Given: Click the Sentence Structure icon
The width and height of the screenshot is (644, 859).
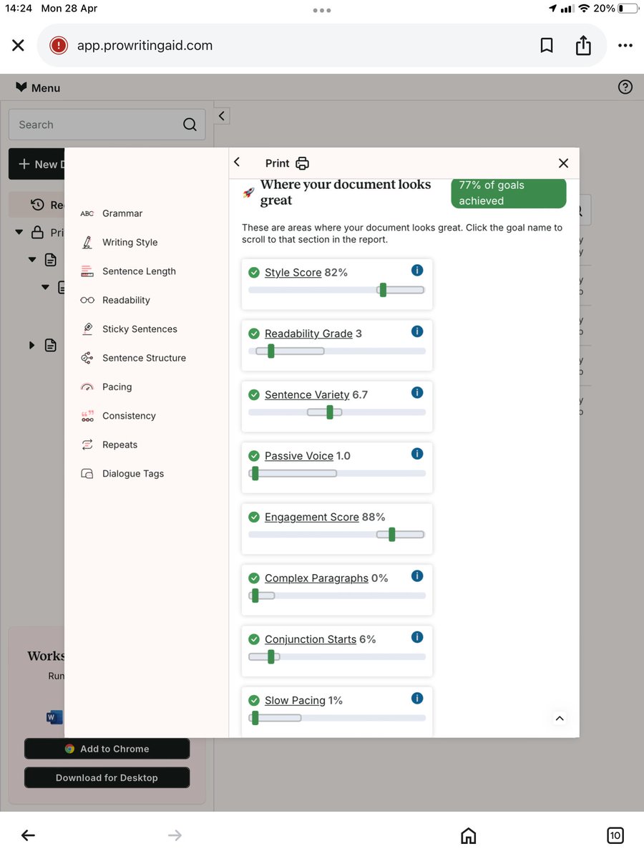Looking at the screenshot, I should tap(87, 358).
